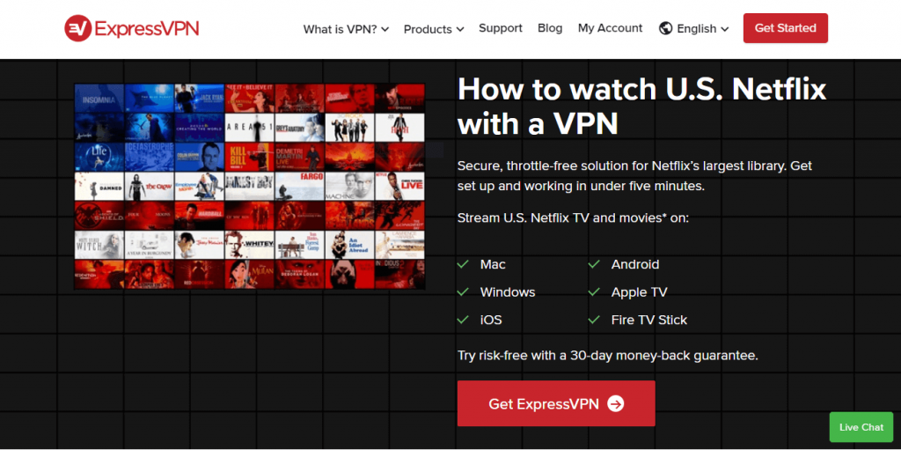Select the Agents of S.H.I.E.L.D. poster
Viewport: 901px width, 450px height.
[x=99, y=215]
